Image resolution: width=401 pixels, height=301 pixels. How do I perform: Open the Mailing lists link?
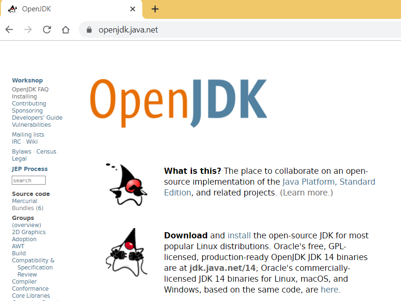(x=28, y=135)
